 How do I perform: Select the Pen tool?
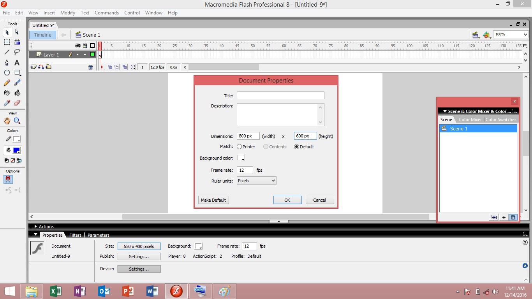(x=7, y=62)
